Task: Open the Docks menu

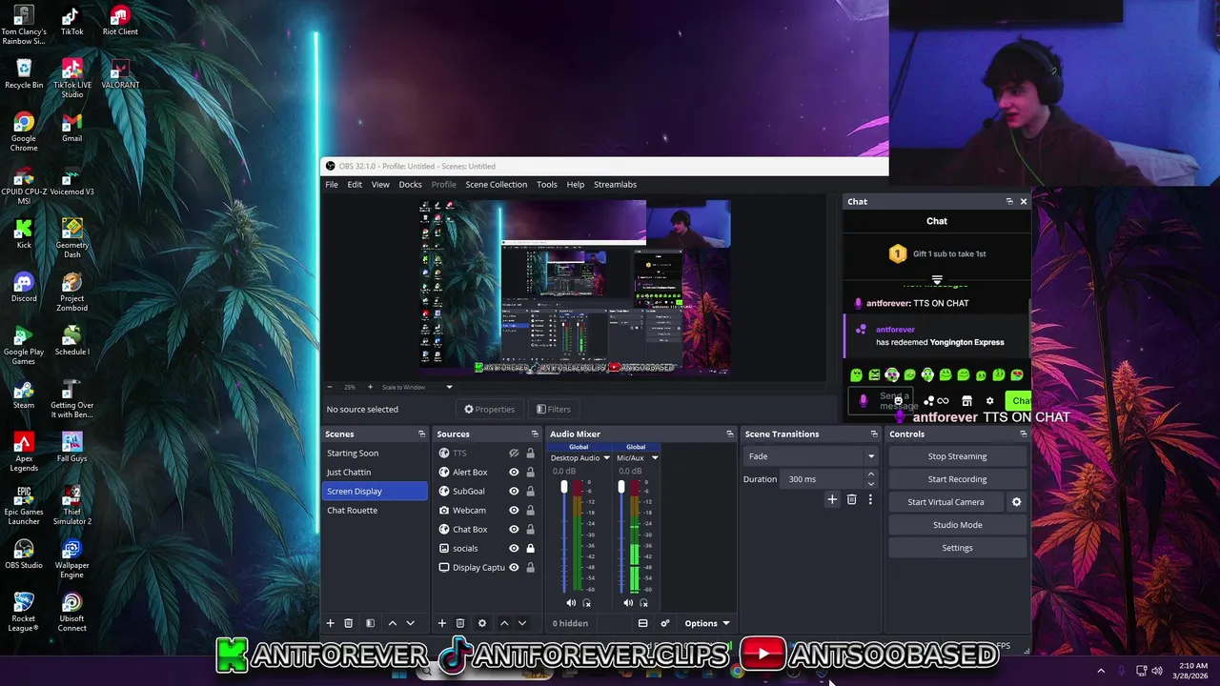Action: tap(410, 185)
